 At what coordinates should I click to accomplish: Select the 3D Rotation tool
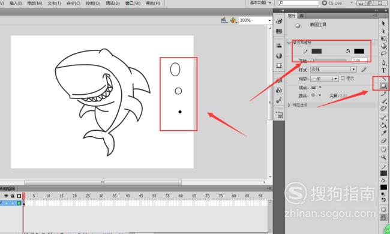pyautogui.click(x=383, y=46)
